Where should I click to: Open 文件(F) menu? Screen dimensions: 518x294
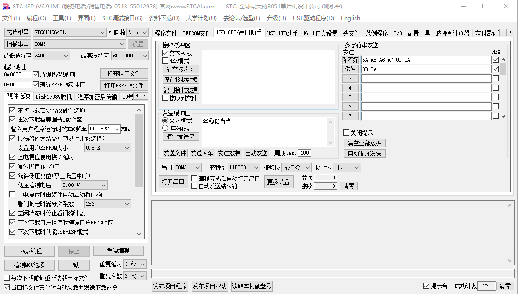(11, 18)
